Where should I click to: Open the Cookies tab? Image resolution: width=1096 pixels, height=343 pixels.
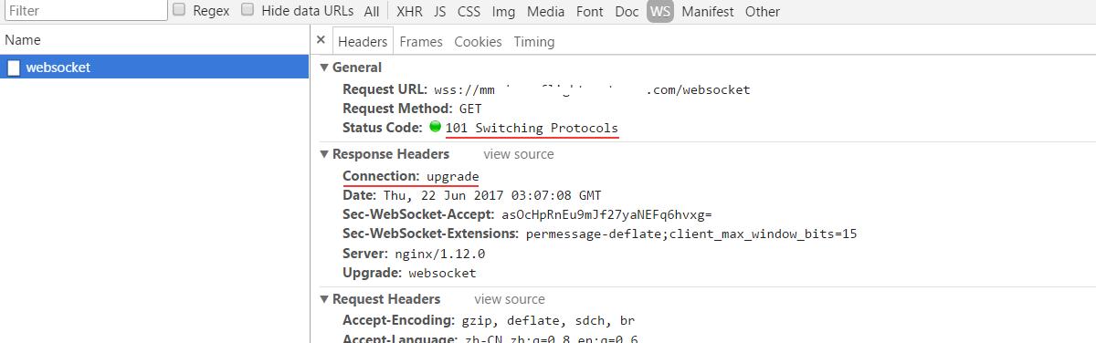click(478, 41)
